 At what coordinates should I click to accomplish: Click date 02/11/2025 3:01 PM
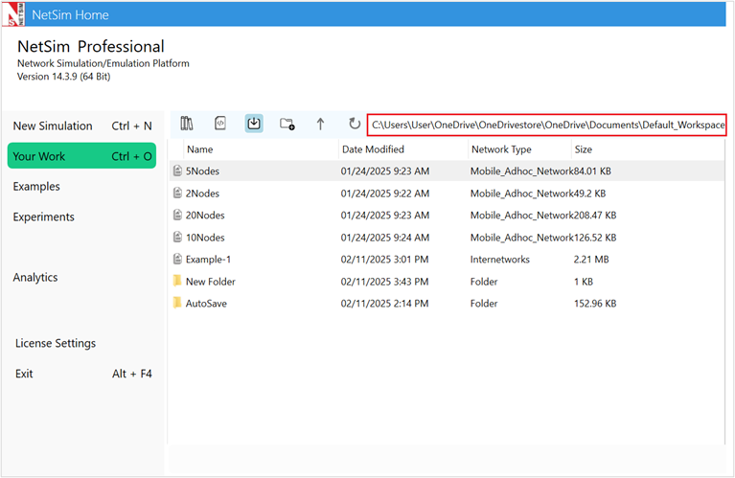coord(384,260)
